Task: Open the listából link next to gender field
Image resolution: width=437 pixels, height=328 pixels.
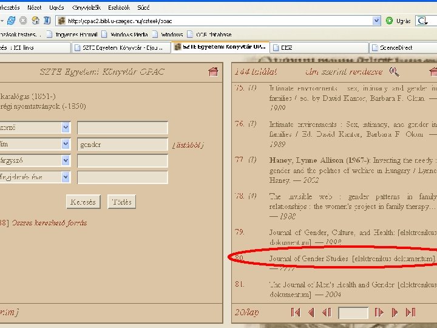Action: 188,145
